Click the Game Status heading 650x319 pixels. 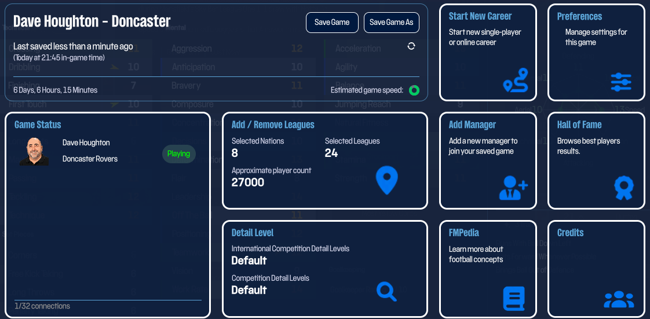pos(38,124)
